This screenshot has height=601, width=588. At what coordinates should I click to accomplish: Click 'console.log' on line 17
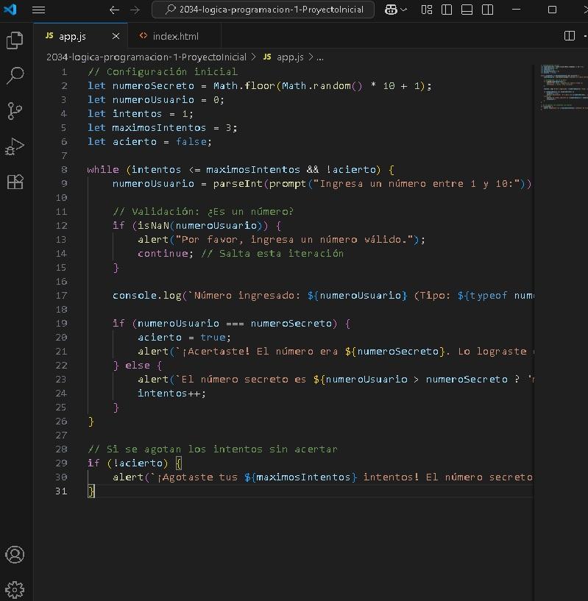click(x=146, y=296)
